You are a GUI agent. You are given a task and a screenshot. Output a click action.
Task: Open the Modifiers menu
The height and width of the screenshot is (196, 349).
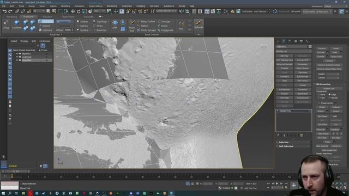pyautogui.click(x=65, y=6)
